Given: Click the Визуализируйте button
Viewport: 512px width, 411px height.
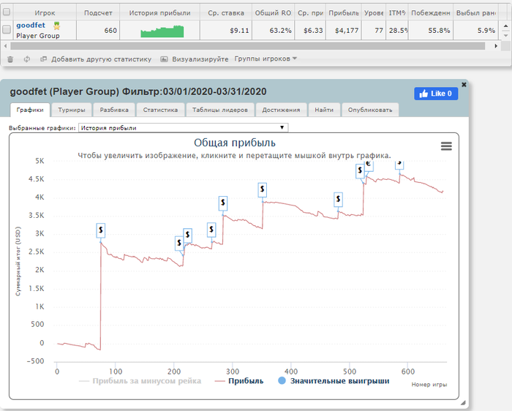Looking at the screenshot, I should [200, 59].
